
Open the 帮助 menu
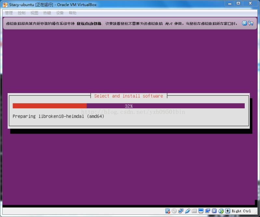click(x=72, y=13)
